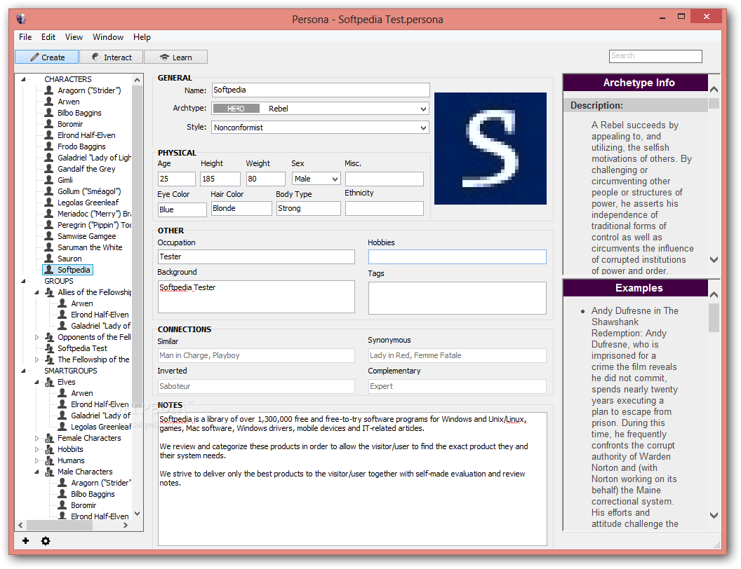
Task: Collapse the SMARTGROUPS tree section
Action: [23, 371]
